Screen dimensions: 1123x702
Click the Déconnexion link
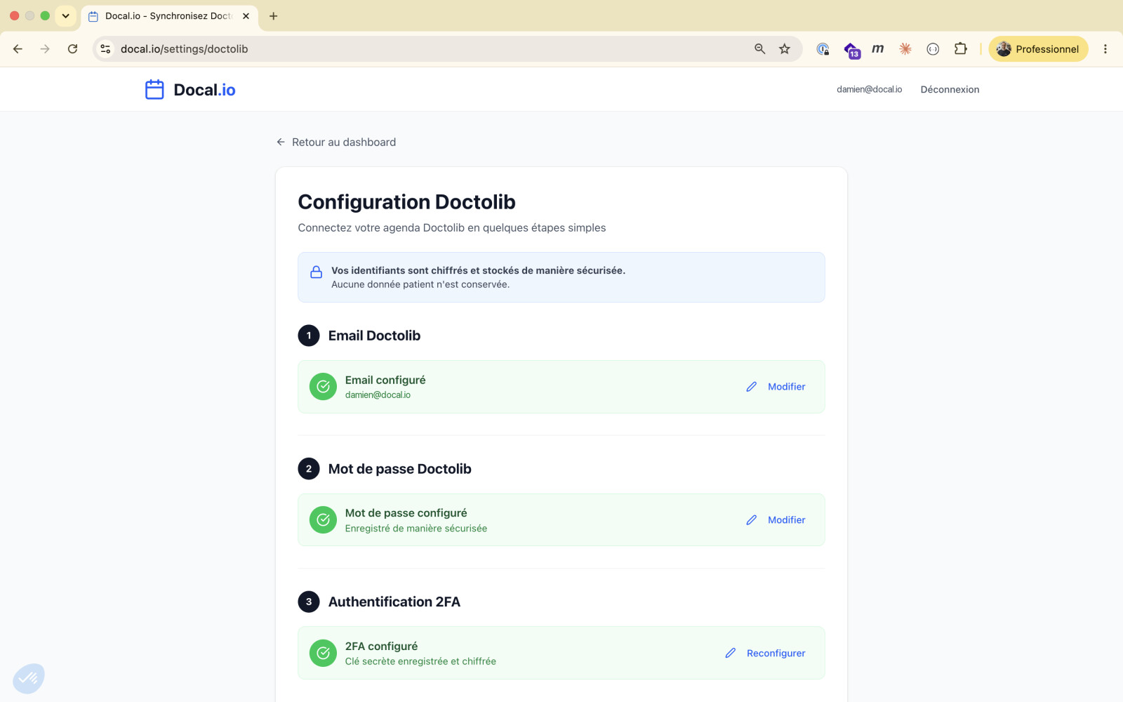[x=950, y=90]
